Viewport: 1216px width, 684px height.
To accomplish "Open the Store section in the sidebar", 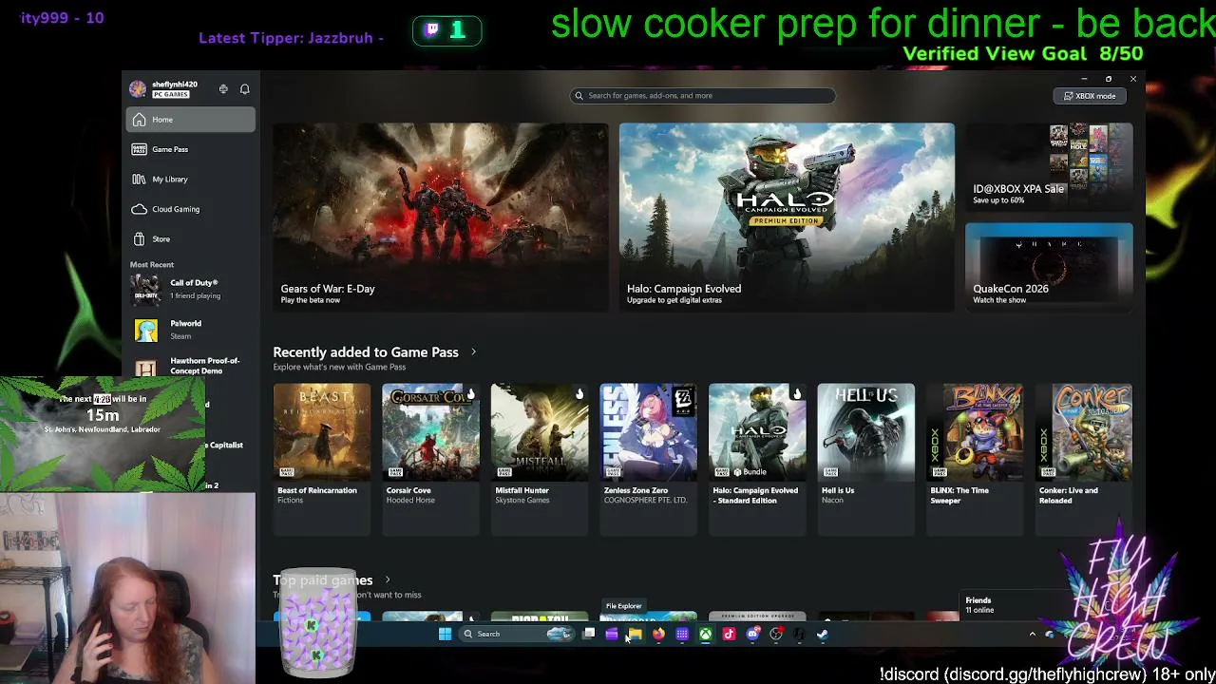I will click(x=190, y=238).
